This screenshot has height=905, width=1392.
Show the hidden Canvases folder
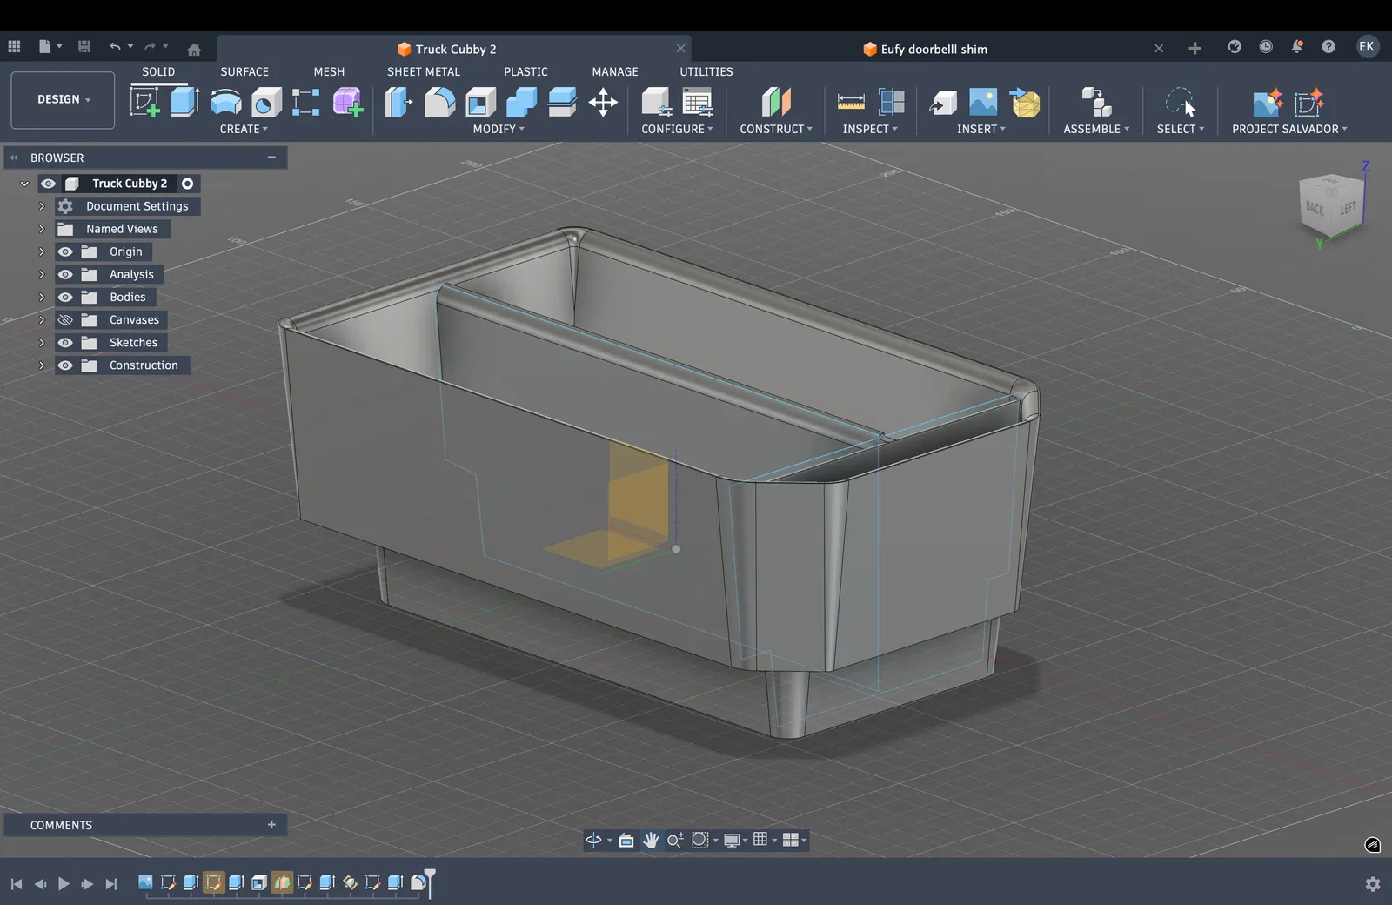[65, 320]
